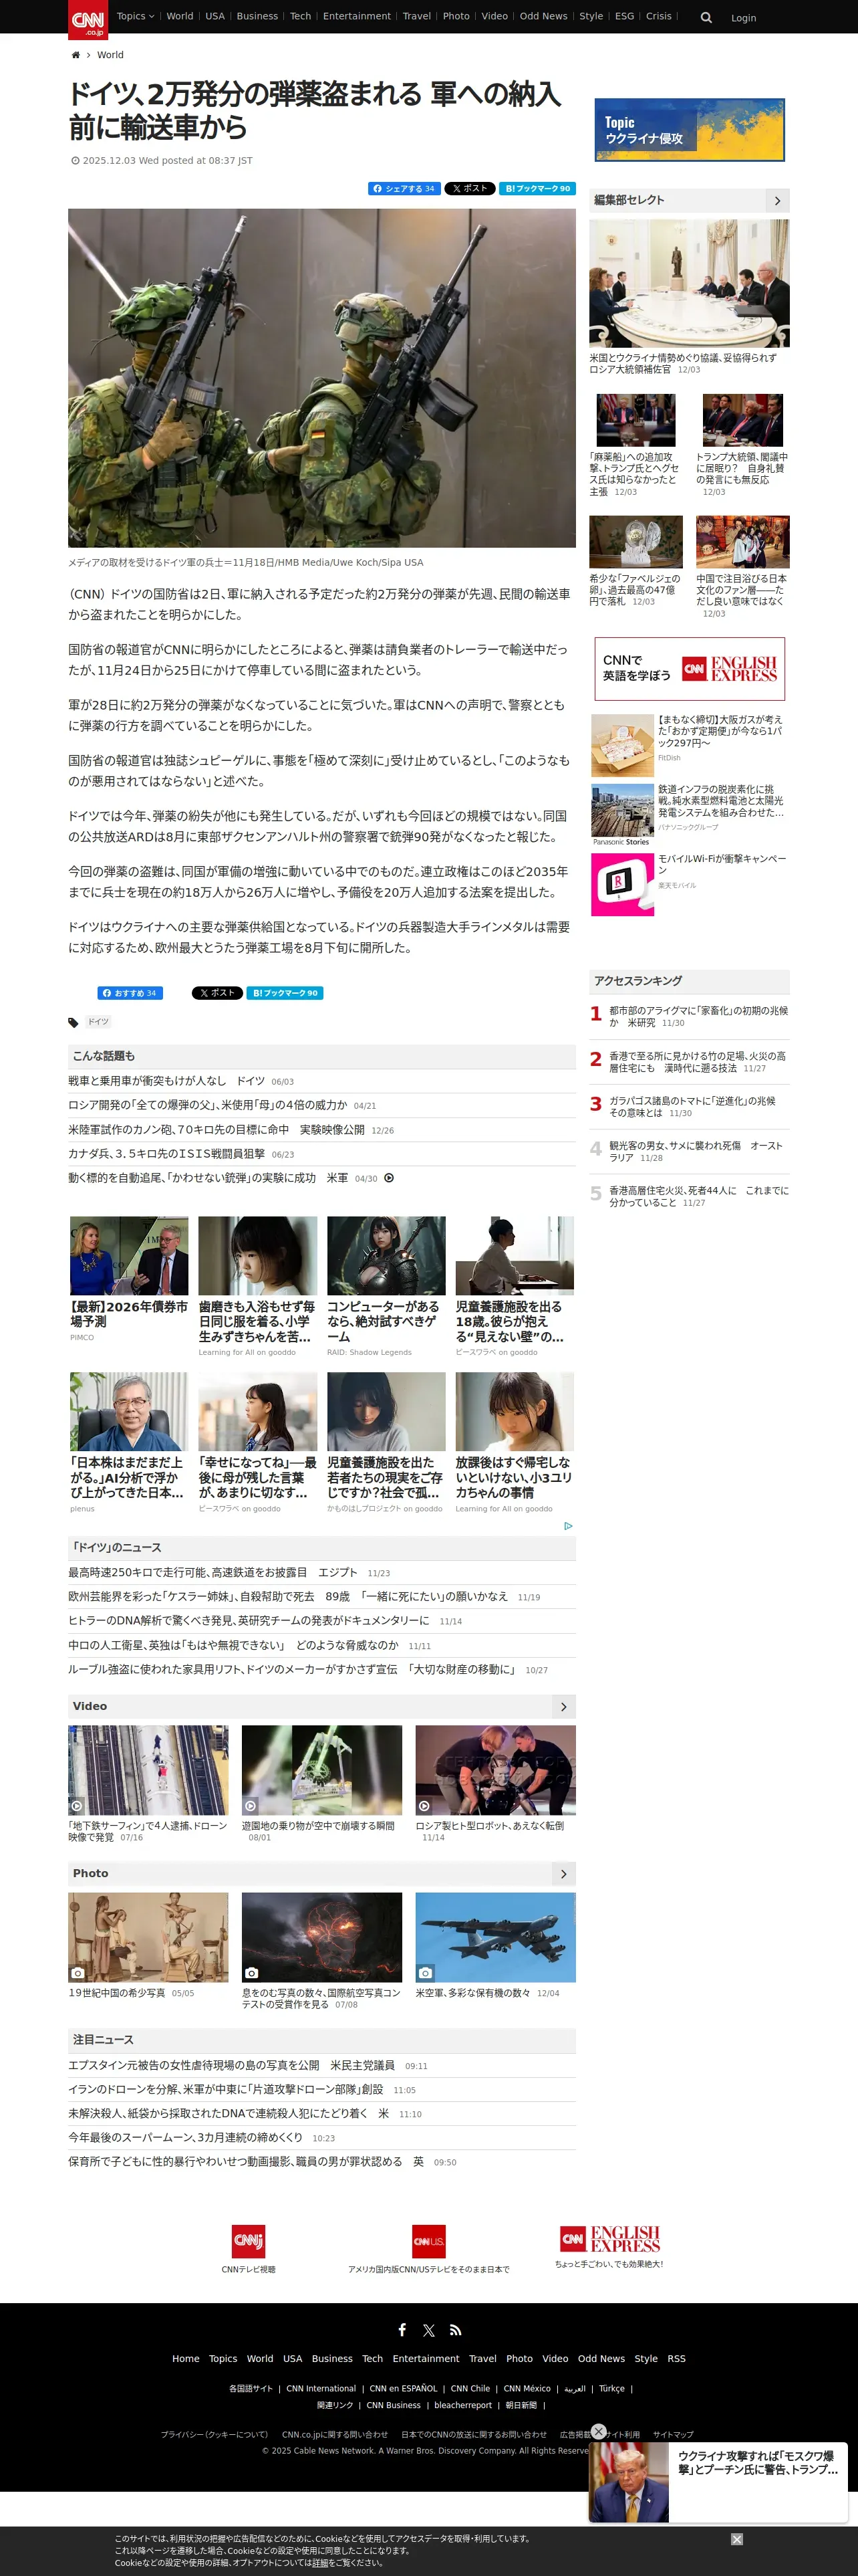Open ルーブル強盗 Germany news story
The width and height of the screenshot is (858, 2576).
click(291, 1670)
